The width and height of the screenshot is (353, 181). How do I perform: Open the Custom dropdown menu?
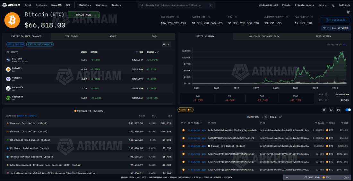coord(101,5)
